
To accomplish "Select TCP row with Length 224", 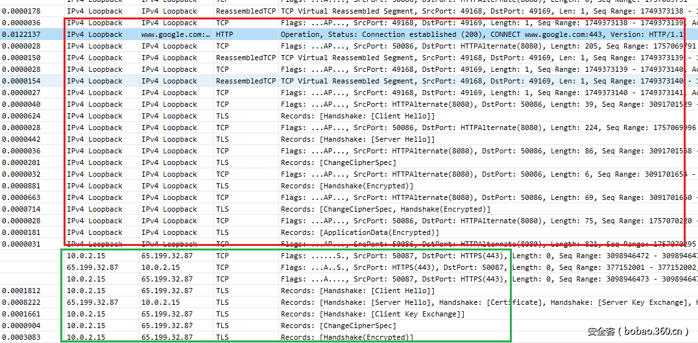I will [454, 127].
